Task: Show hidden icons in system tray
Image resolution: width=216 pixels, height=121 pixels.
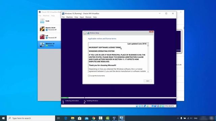Action: [178, 118]
